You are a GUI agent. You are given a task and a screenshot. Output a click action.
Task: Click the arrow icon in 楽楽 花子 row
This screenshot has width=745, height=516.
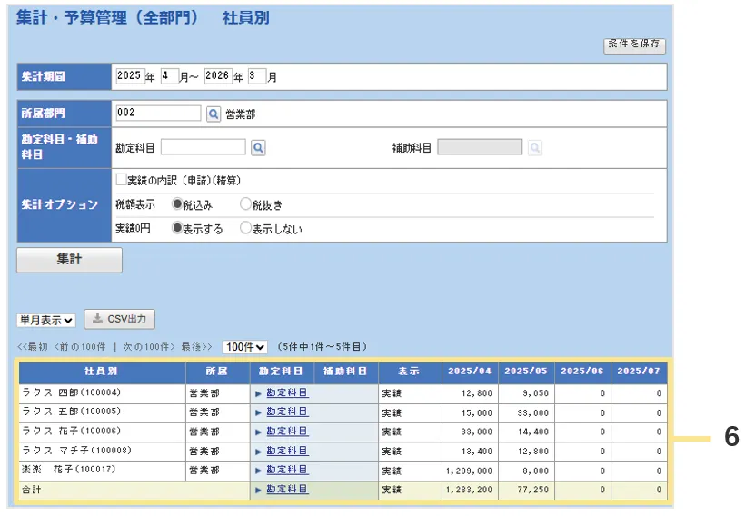coord(258,471)
